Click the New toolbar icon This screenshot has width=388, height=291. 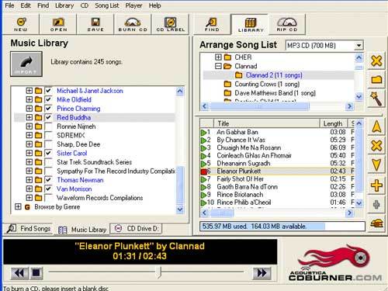click(x=21, y=24)
